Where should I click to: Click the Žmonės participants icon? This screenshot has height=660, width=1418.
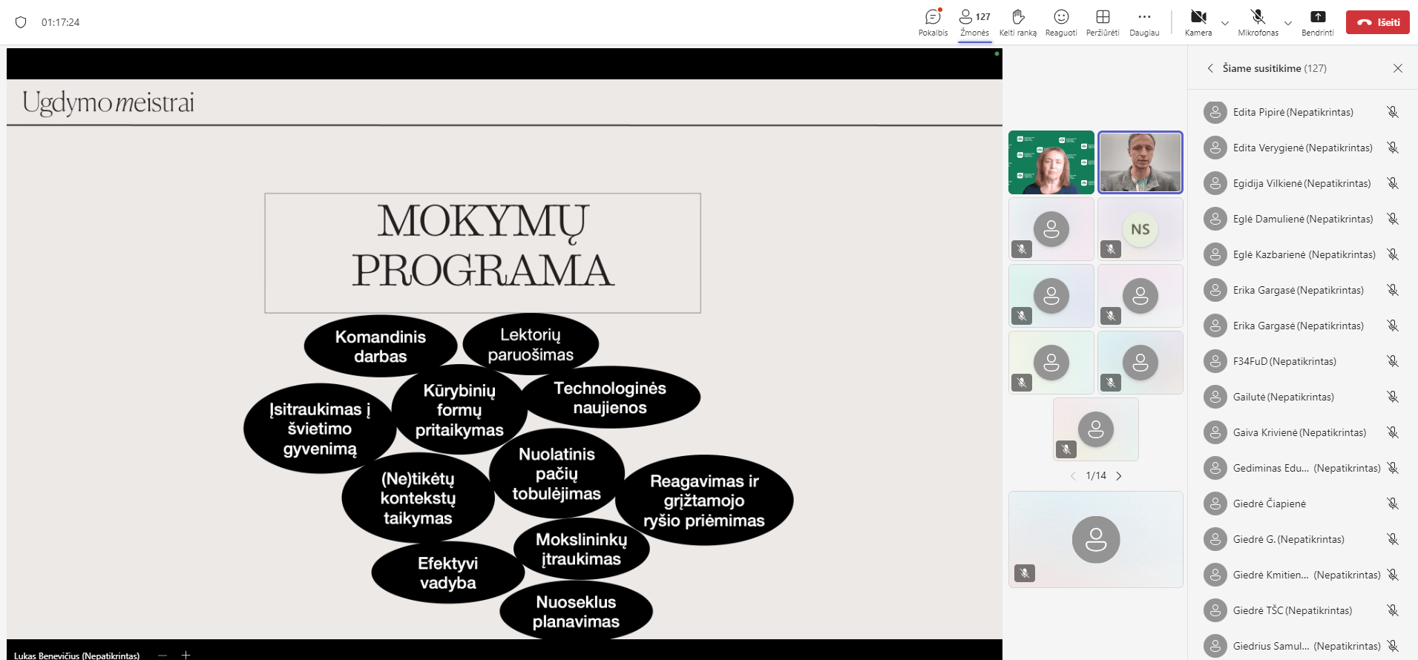pyautogui.click(x=966, y=16)
